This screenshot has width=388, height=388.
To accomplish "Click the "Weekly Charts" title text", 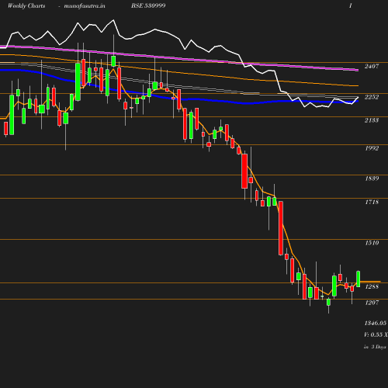I will 26,6.
